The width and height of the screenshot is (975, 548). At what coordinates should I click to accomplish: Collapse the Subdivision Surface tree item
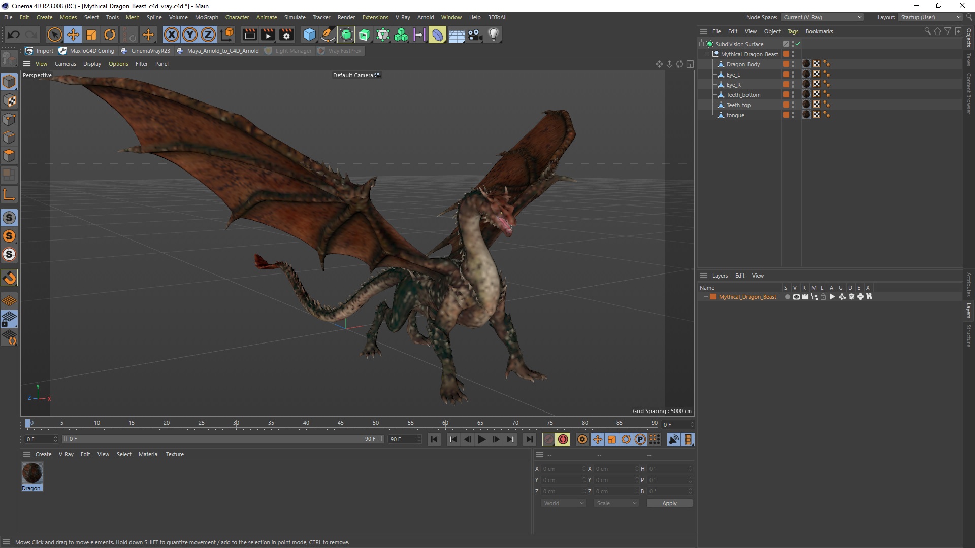[701, 44]
